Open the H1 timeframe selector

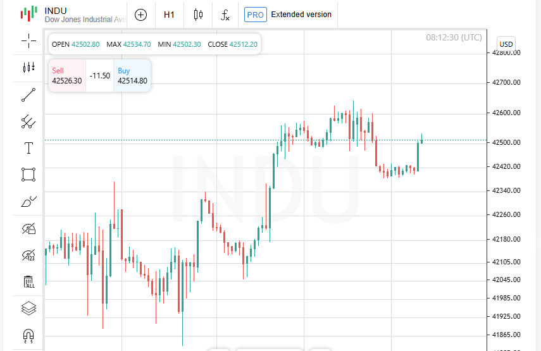click(x=169, y=15)
